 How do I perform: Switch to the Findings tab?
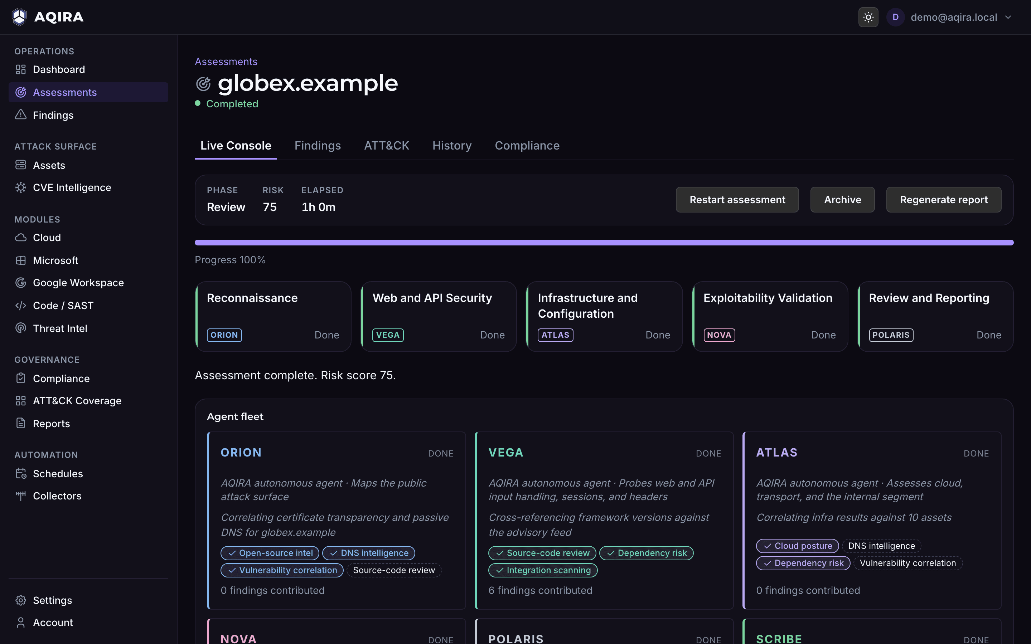point(318,146)
